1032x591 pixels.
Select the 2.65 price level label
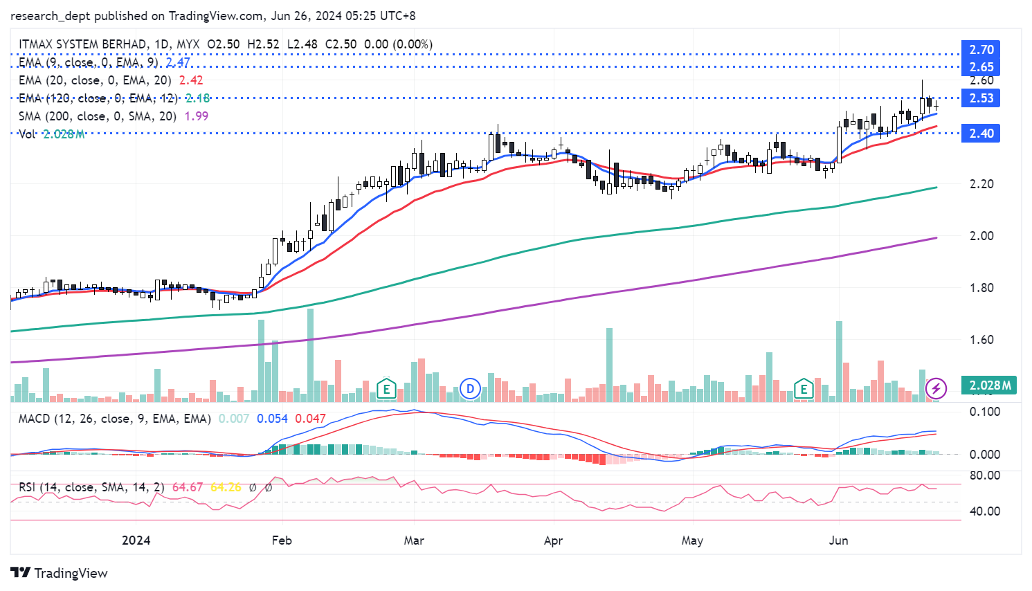pos(981,67)
